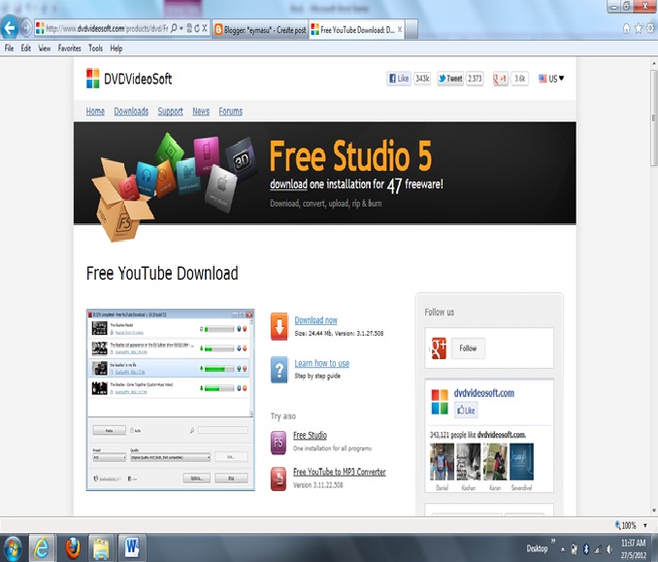Open the File menu
The image size is (658, 562).
coord(10,49)
